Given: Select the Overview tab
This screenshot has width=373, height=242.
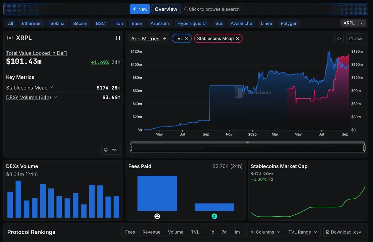Looking at the screenshot, I should click(166, 9).
